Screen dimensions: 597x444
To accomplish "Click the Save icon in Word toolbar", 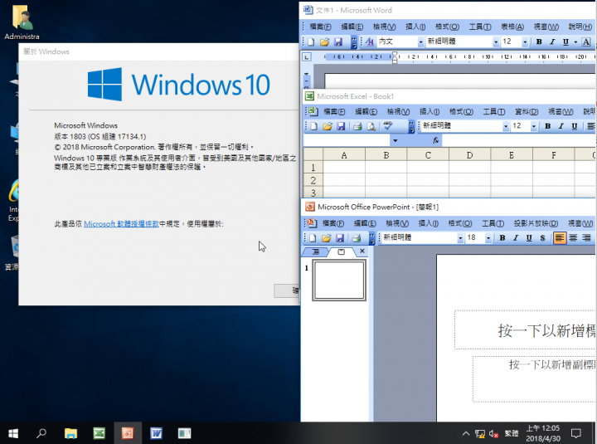I will pyautogui.click(x=337, y=42).
